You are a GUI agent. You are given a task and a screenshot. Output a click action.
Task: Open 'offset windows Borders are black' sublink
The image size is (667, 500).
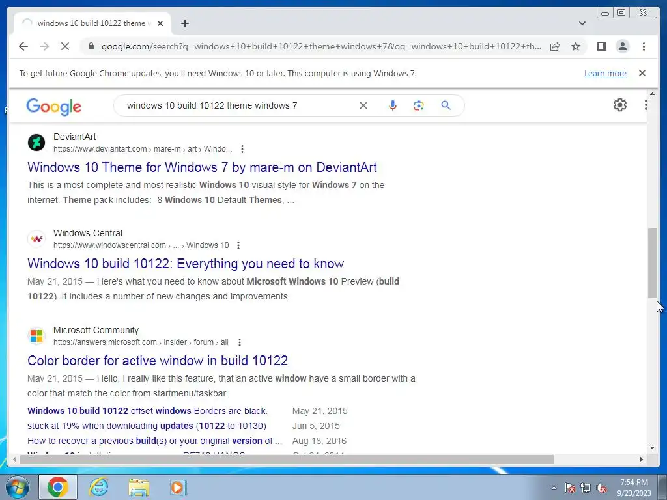pyautogui.click(x=147, y=411)
